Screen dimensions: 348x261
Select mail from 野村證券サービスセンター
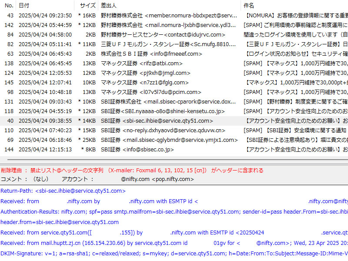pos(174,35)
